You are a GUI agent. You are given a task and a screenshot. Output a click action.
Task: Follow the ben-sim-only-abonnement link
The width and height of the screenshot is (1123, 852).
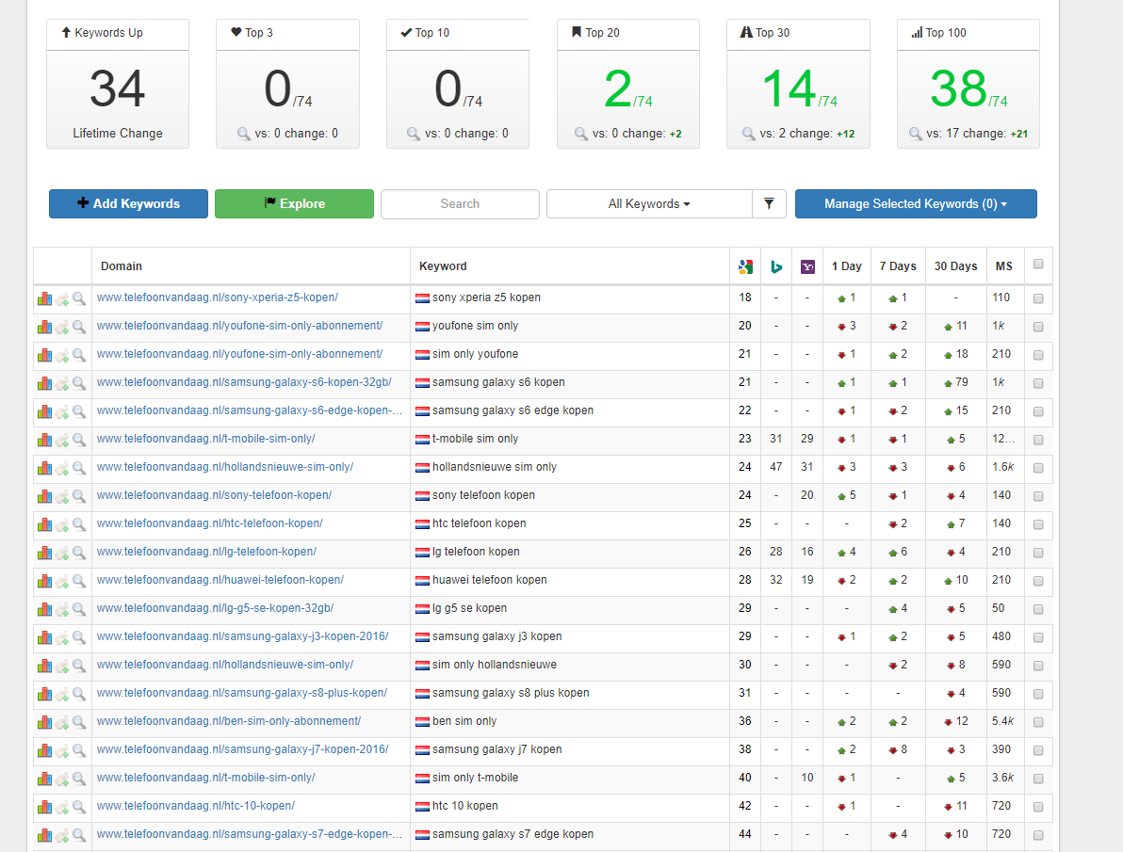pyautogui.click(x=229, y=721)
